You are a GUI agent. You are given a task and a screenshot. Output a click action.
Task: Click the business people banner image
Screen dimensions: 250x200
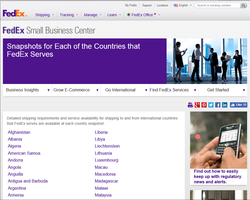207,61
